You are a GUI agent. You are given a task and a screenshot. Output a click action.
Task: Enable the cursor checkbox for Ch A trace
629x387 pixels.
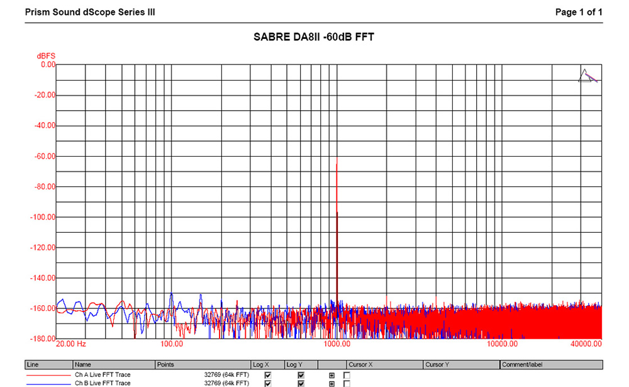pyautogui.click(x=347, y=375)
